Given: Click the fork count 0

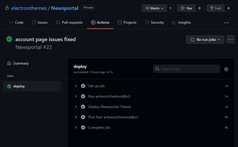Looking at the screenshot, I should [x=228, y=8].
